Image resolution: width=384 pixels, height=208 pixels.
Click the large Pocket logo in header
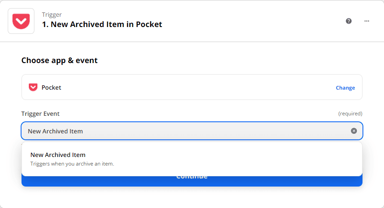pyautogui.click(x=21, y=21)
